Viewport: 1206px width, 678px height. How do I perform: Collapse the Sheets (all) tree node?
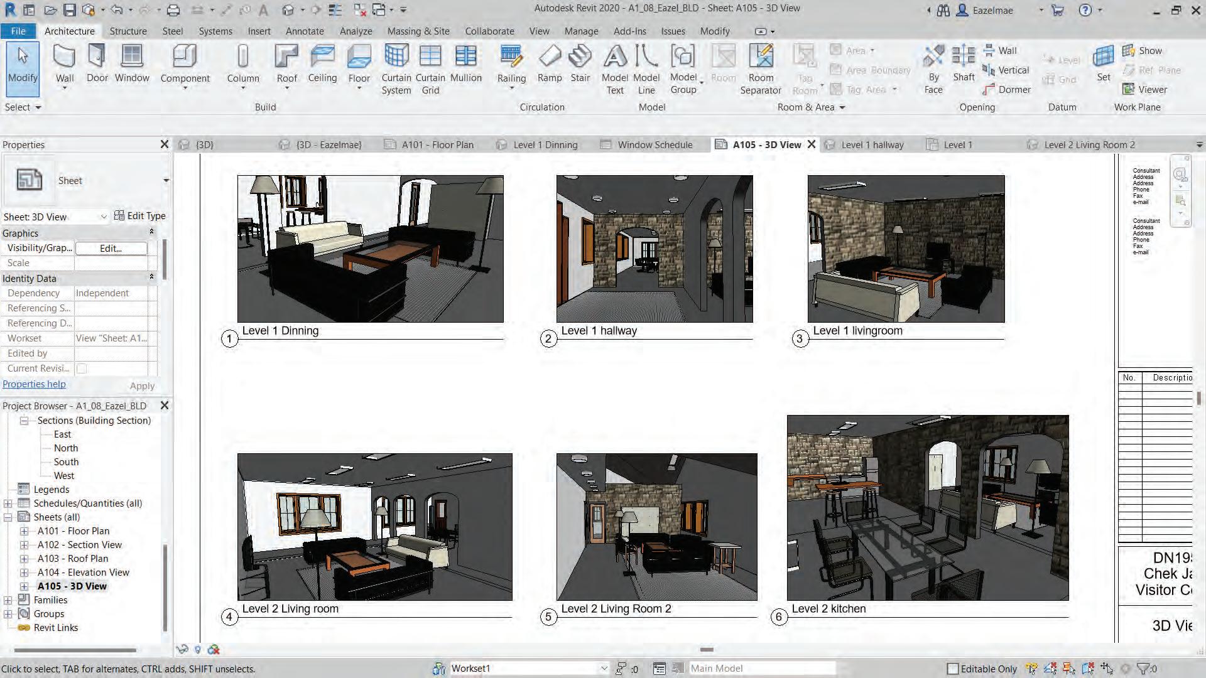(x=8, y=517)
